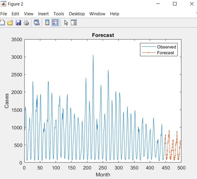Open the Help menu

115,14
